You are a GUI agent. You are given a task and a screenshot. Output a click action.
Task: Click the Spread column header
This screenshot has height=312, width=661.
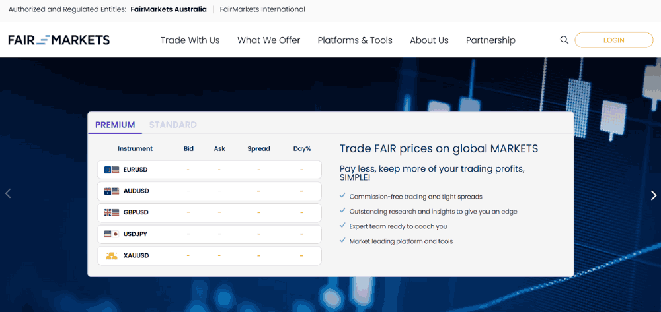tap(258, 149)
